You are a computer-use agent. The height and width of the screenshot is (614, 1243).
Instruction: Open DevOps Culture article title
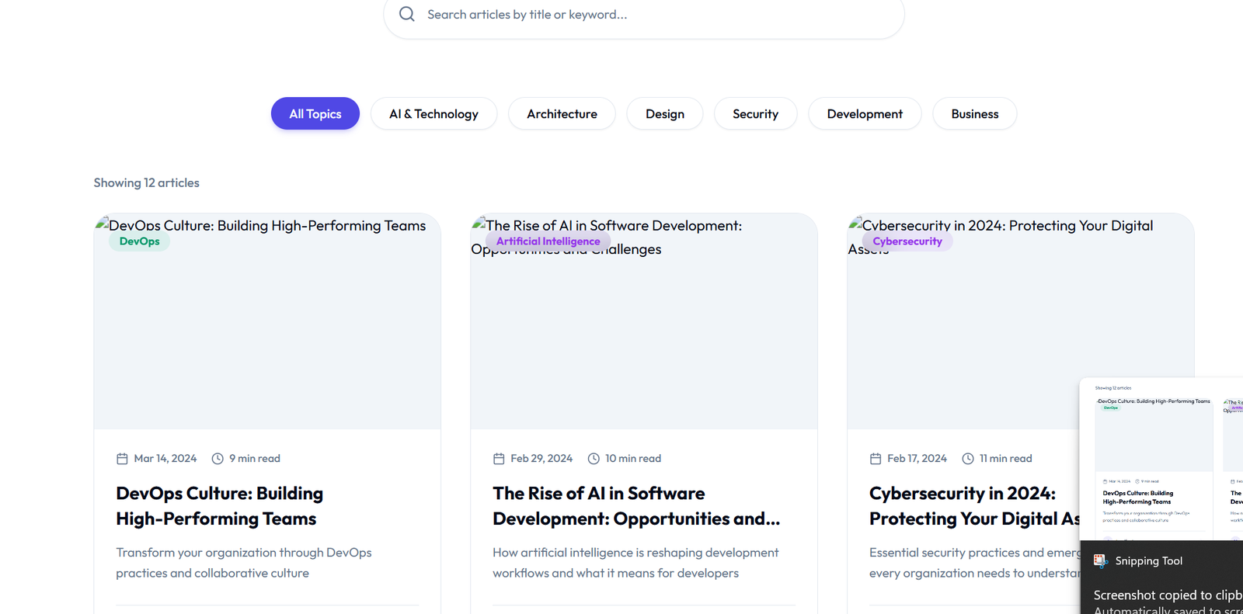coord(219,506)
